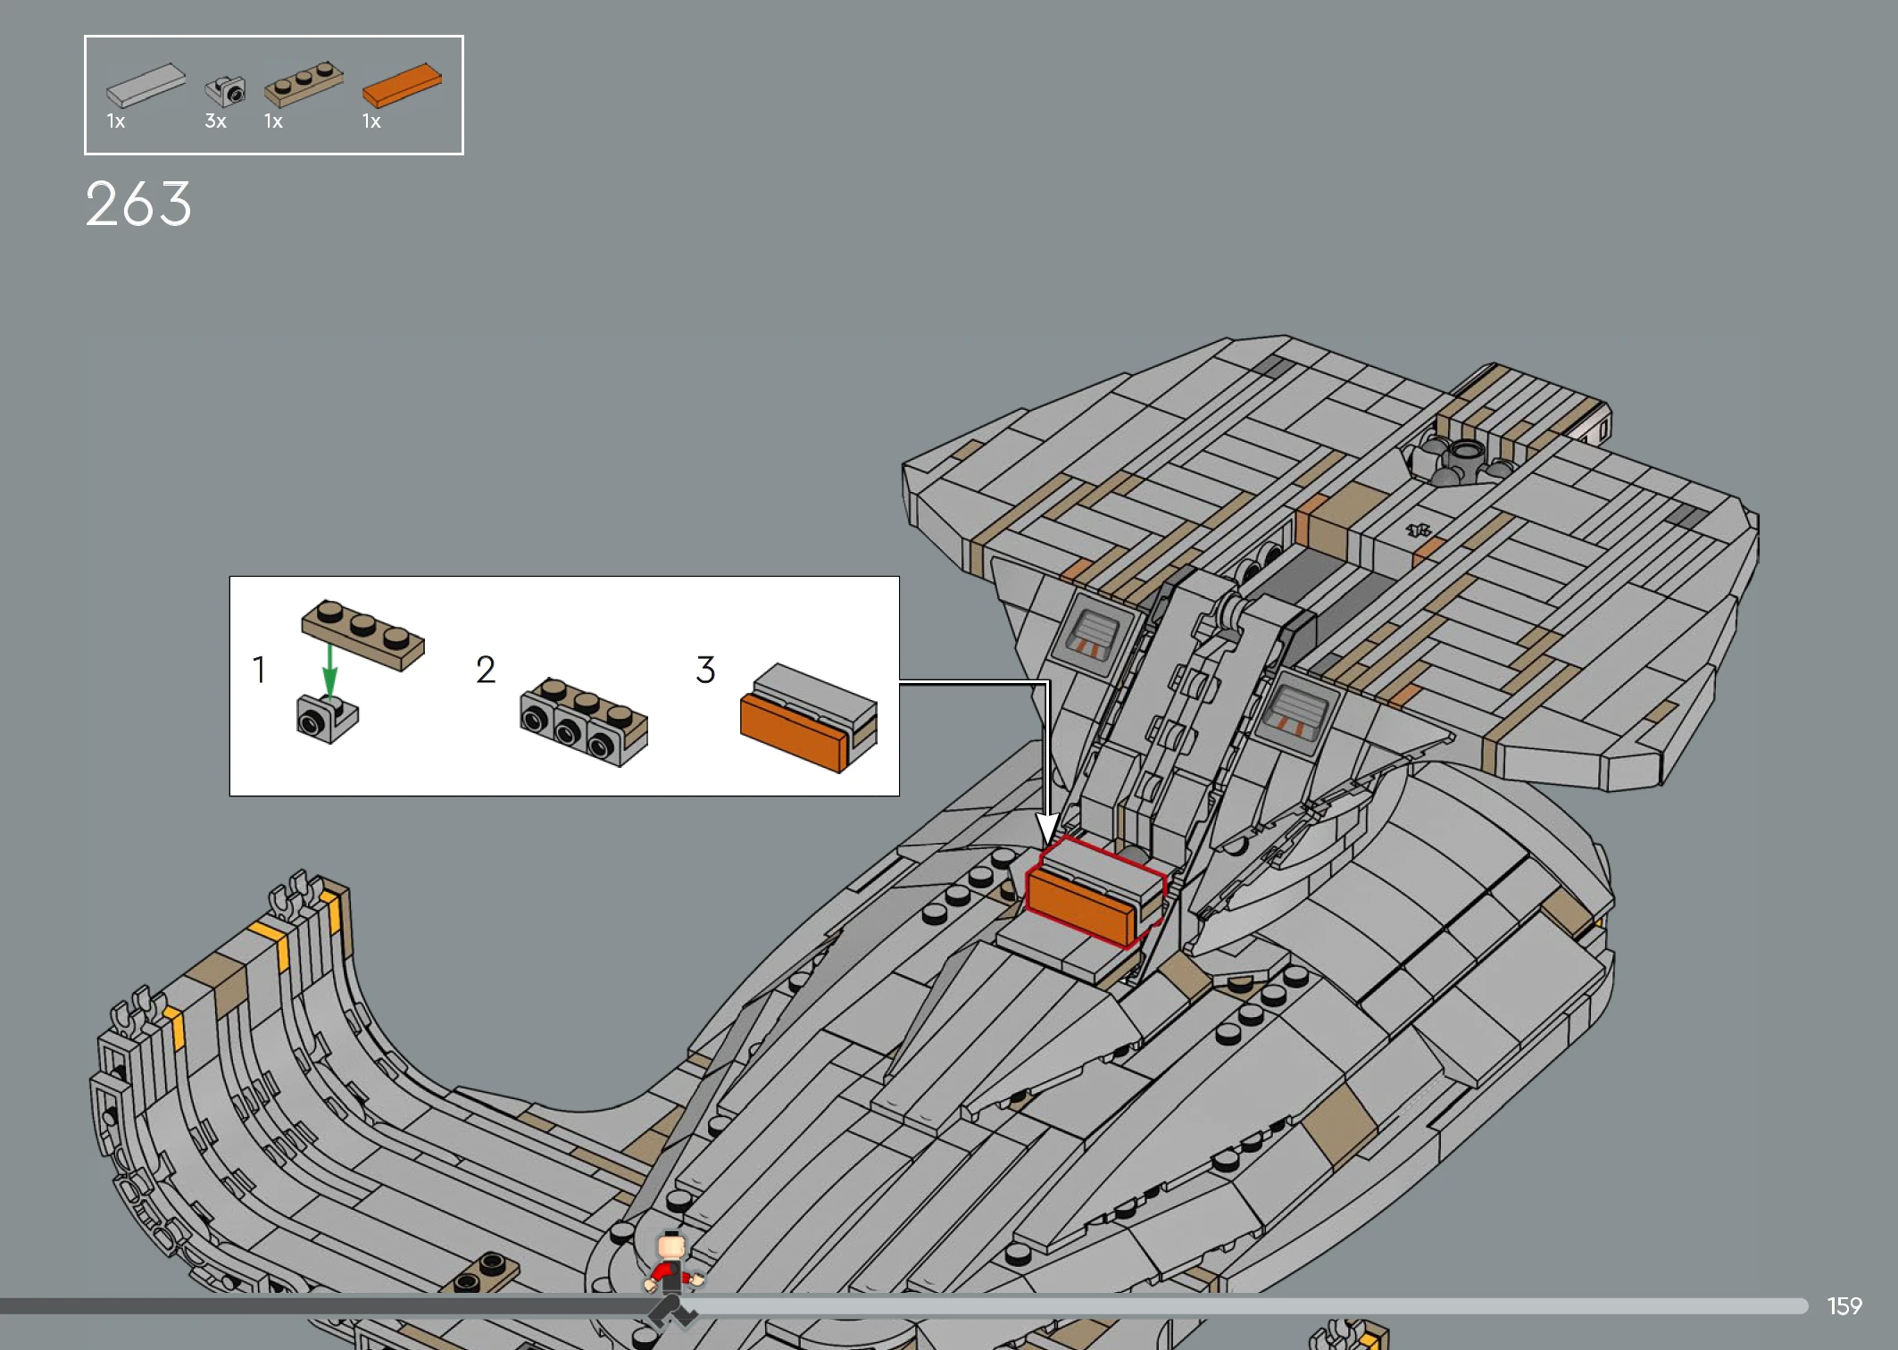Click the orange tile part icon
The width and height of the screenshot is (1898, 1350).
pos(402,85)
